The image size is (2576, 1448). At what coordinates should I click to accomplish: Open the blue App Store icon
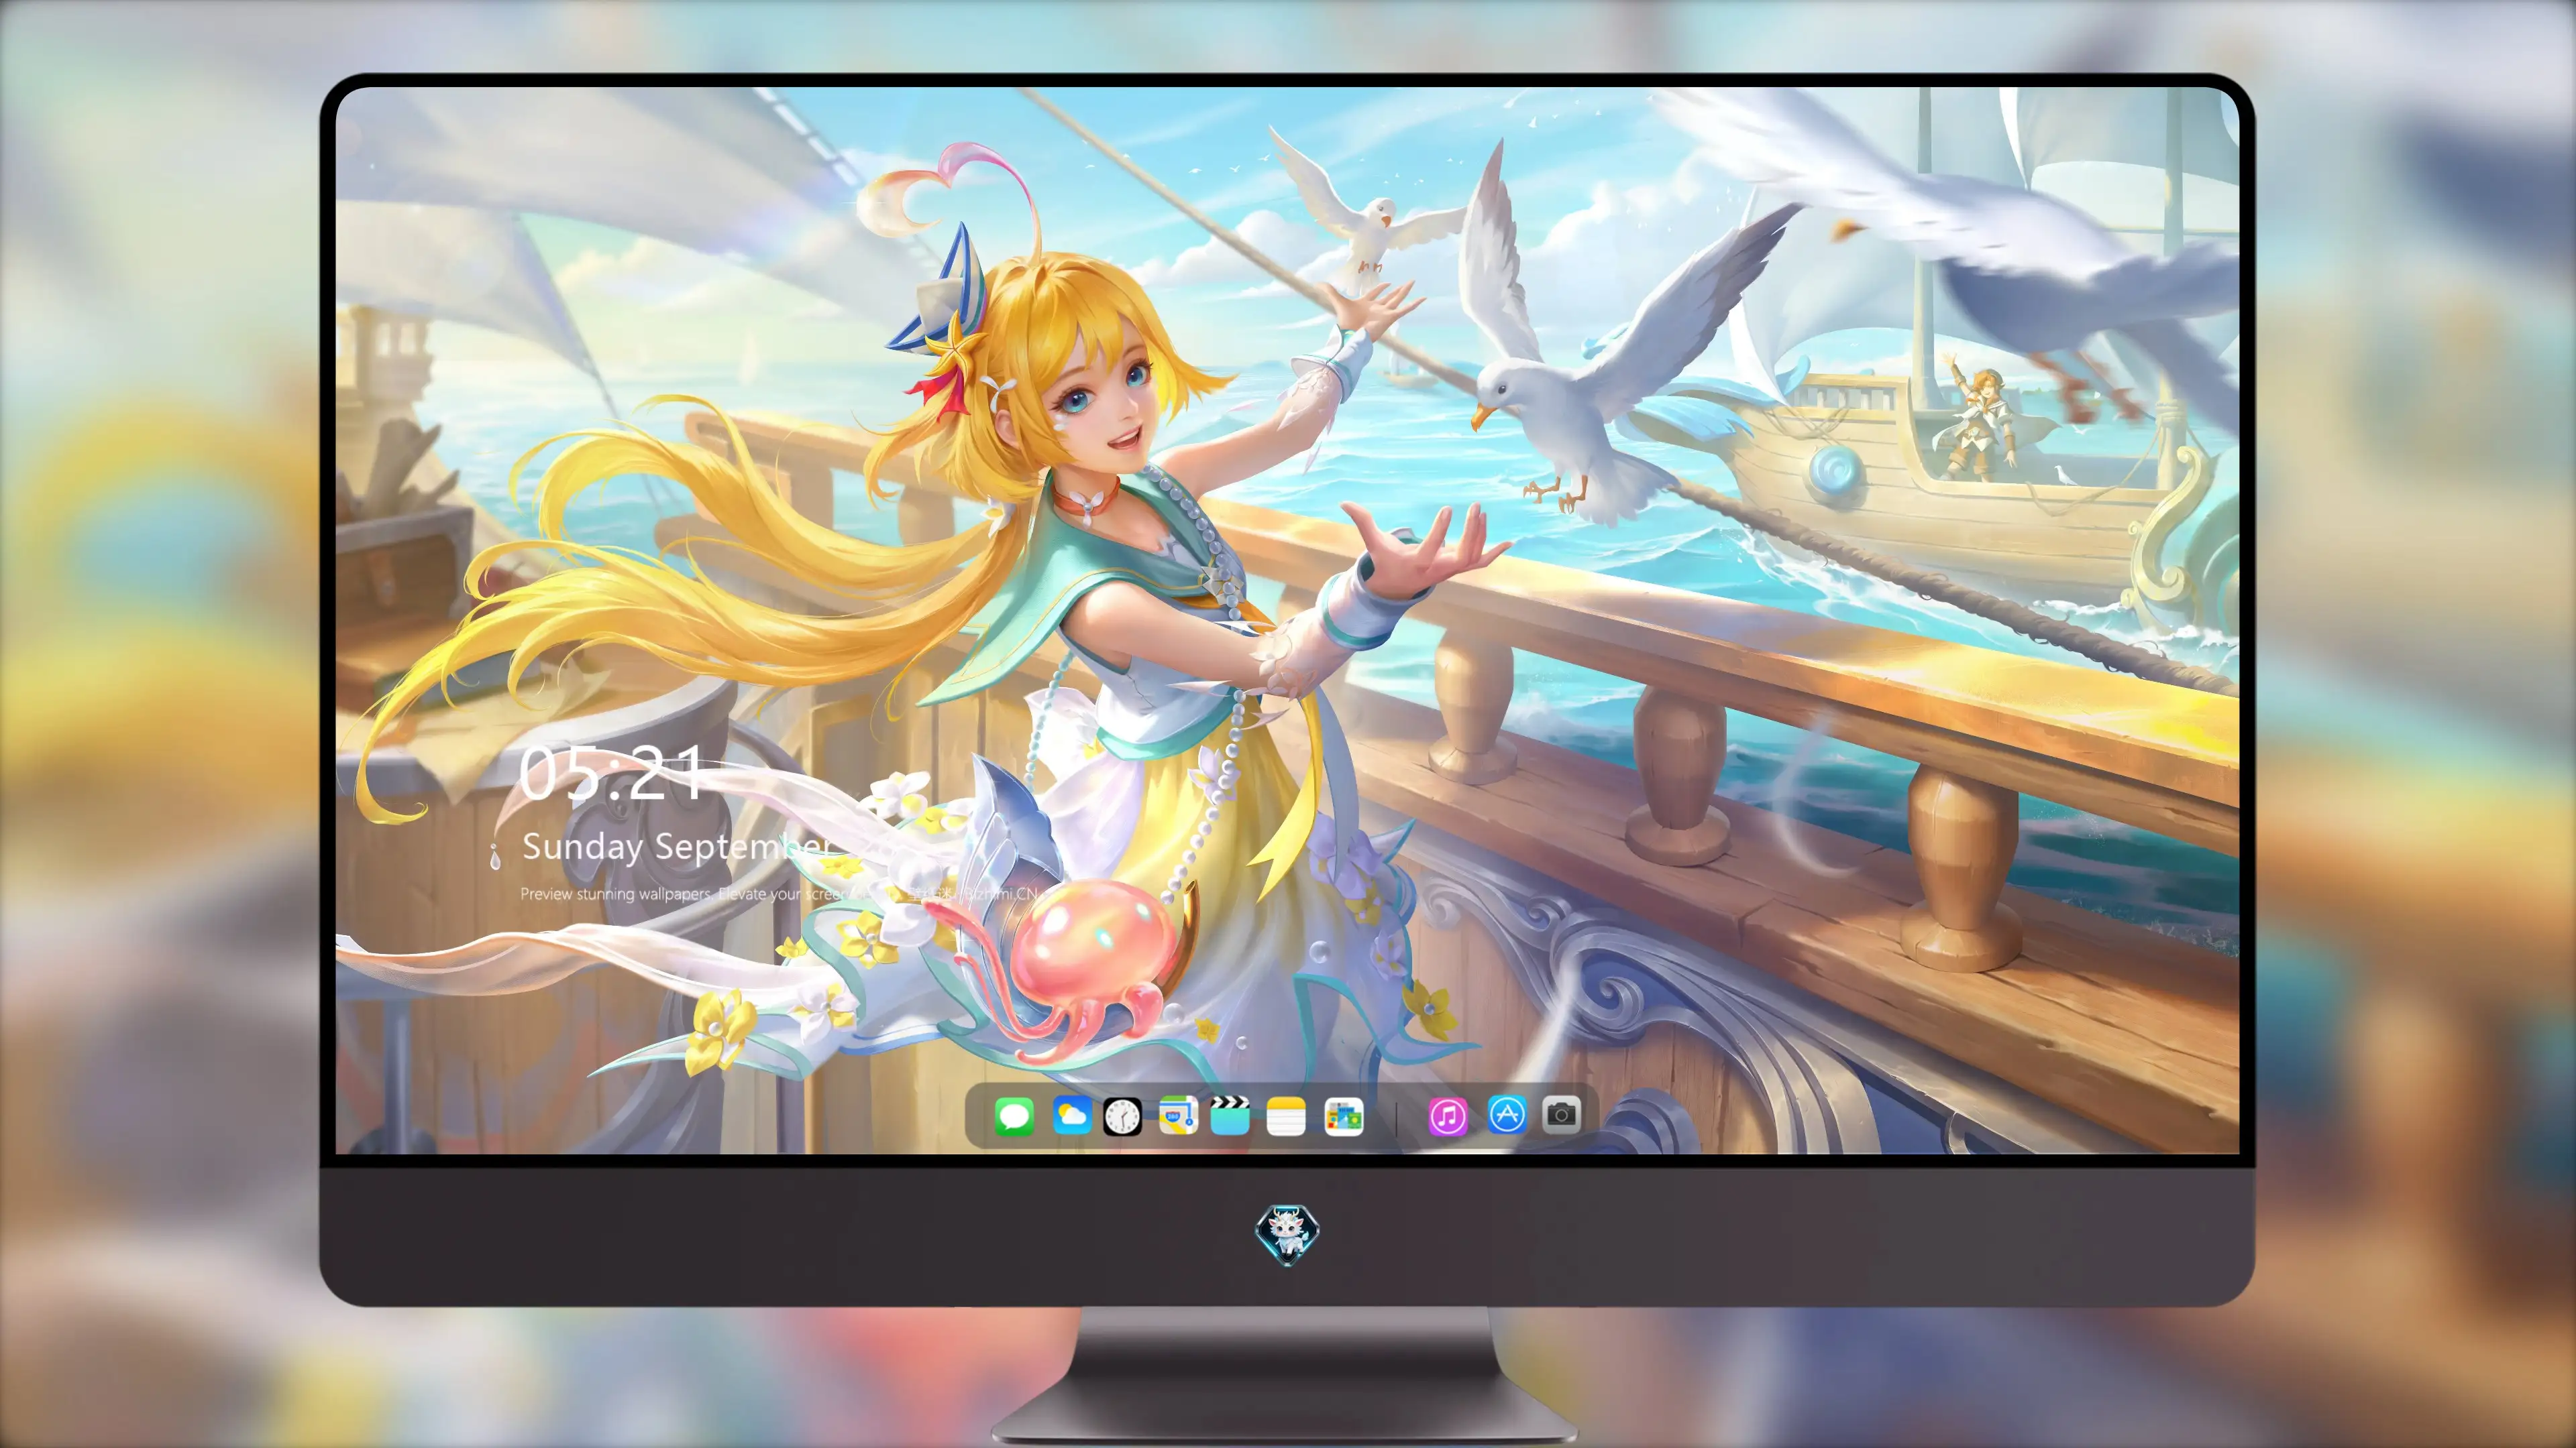tap(1506, 1114)
